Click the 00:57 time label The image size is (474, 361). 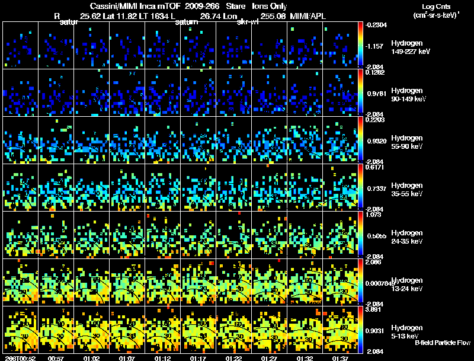pyautogui.click(x=56, y=358)
